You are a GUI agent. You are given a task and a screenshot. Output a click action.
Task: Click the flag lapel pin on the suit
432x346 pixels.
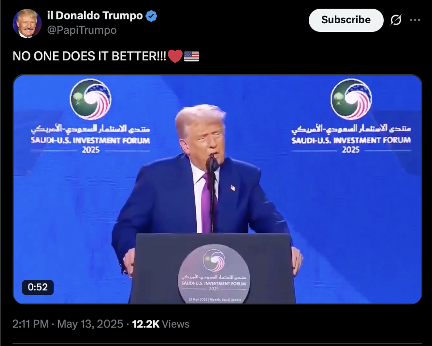(x=232, y=188)
